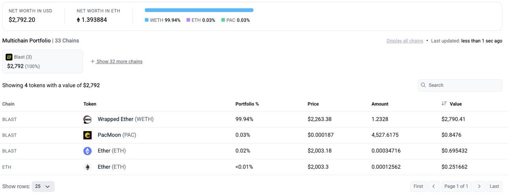Viewport: 508px width, 195px height.
Task: Click the Wrapped Ether (WETH) token name
Action: 126,119
